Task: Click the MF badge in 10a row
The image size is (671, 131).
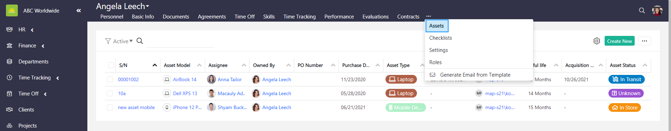Action: click(x=479, y=93)
